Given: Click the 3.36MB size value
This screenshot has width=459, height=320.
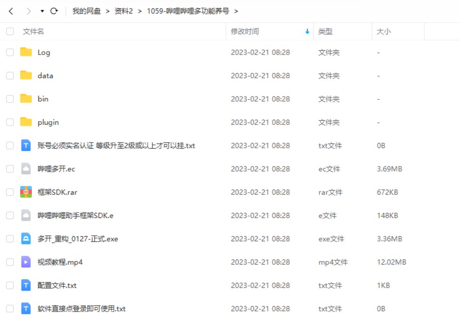Looking at the screenshot, I should coord(389,239).
